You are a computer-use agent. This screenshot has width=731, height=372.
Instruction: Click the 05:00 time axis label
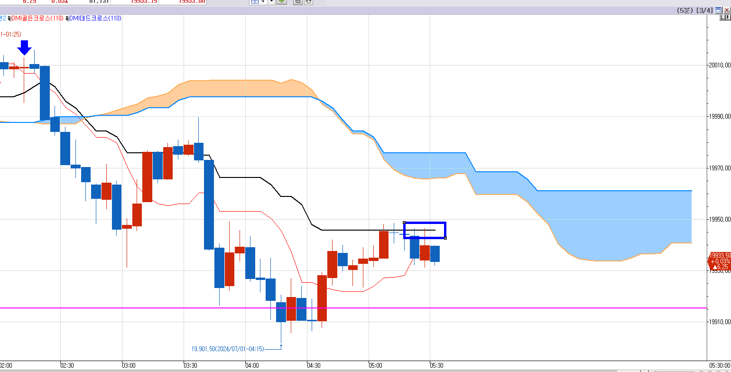click(x=375, y=365)
